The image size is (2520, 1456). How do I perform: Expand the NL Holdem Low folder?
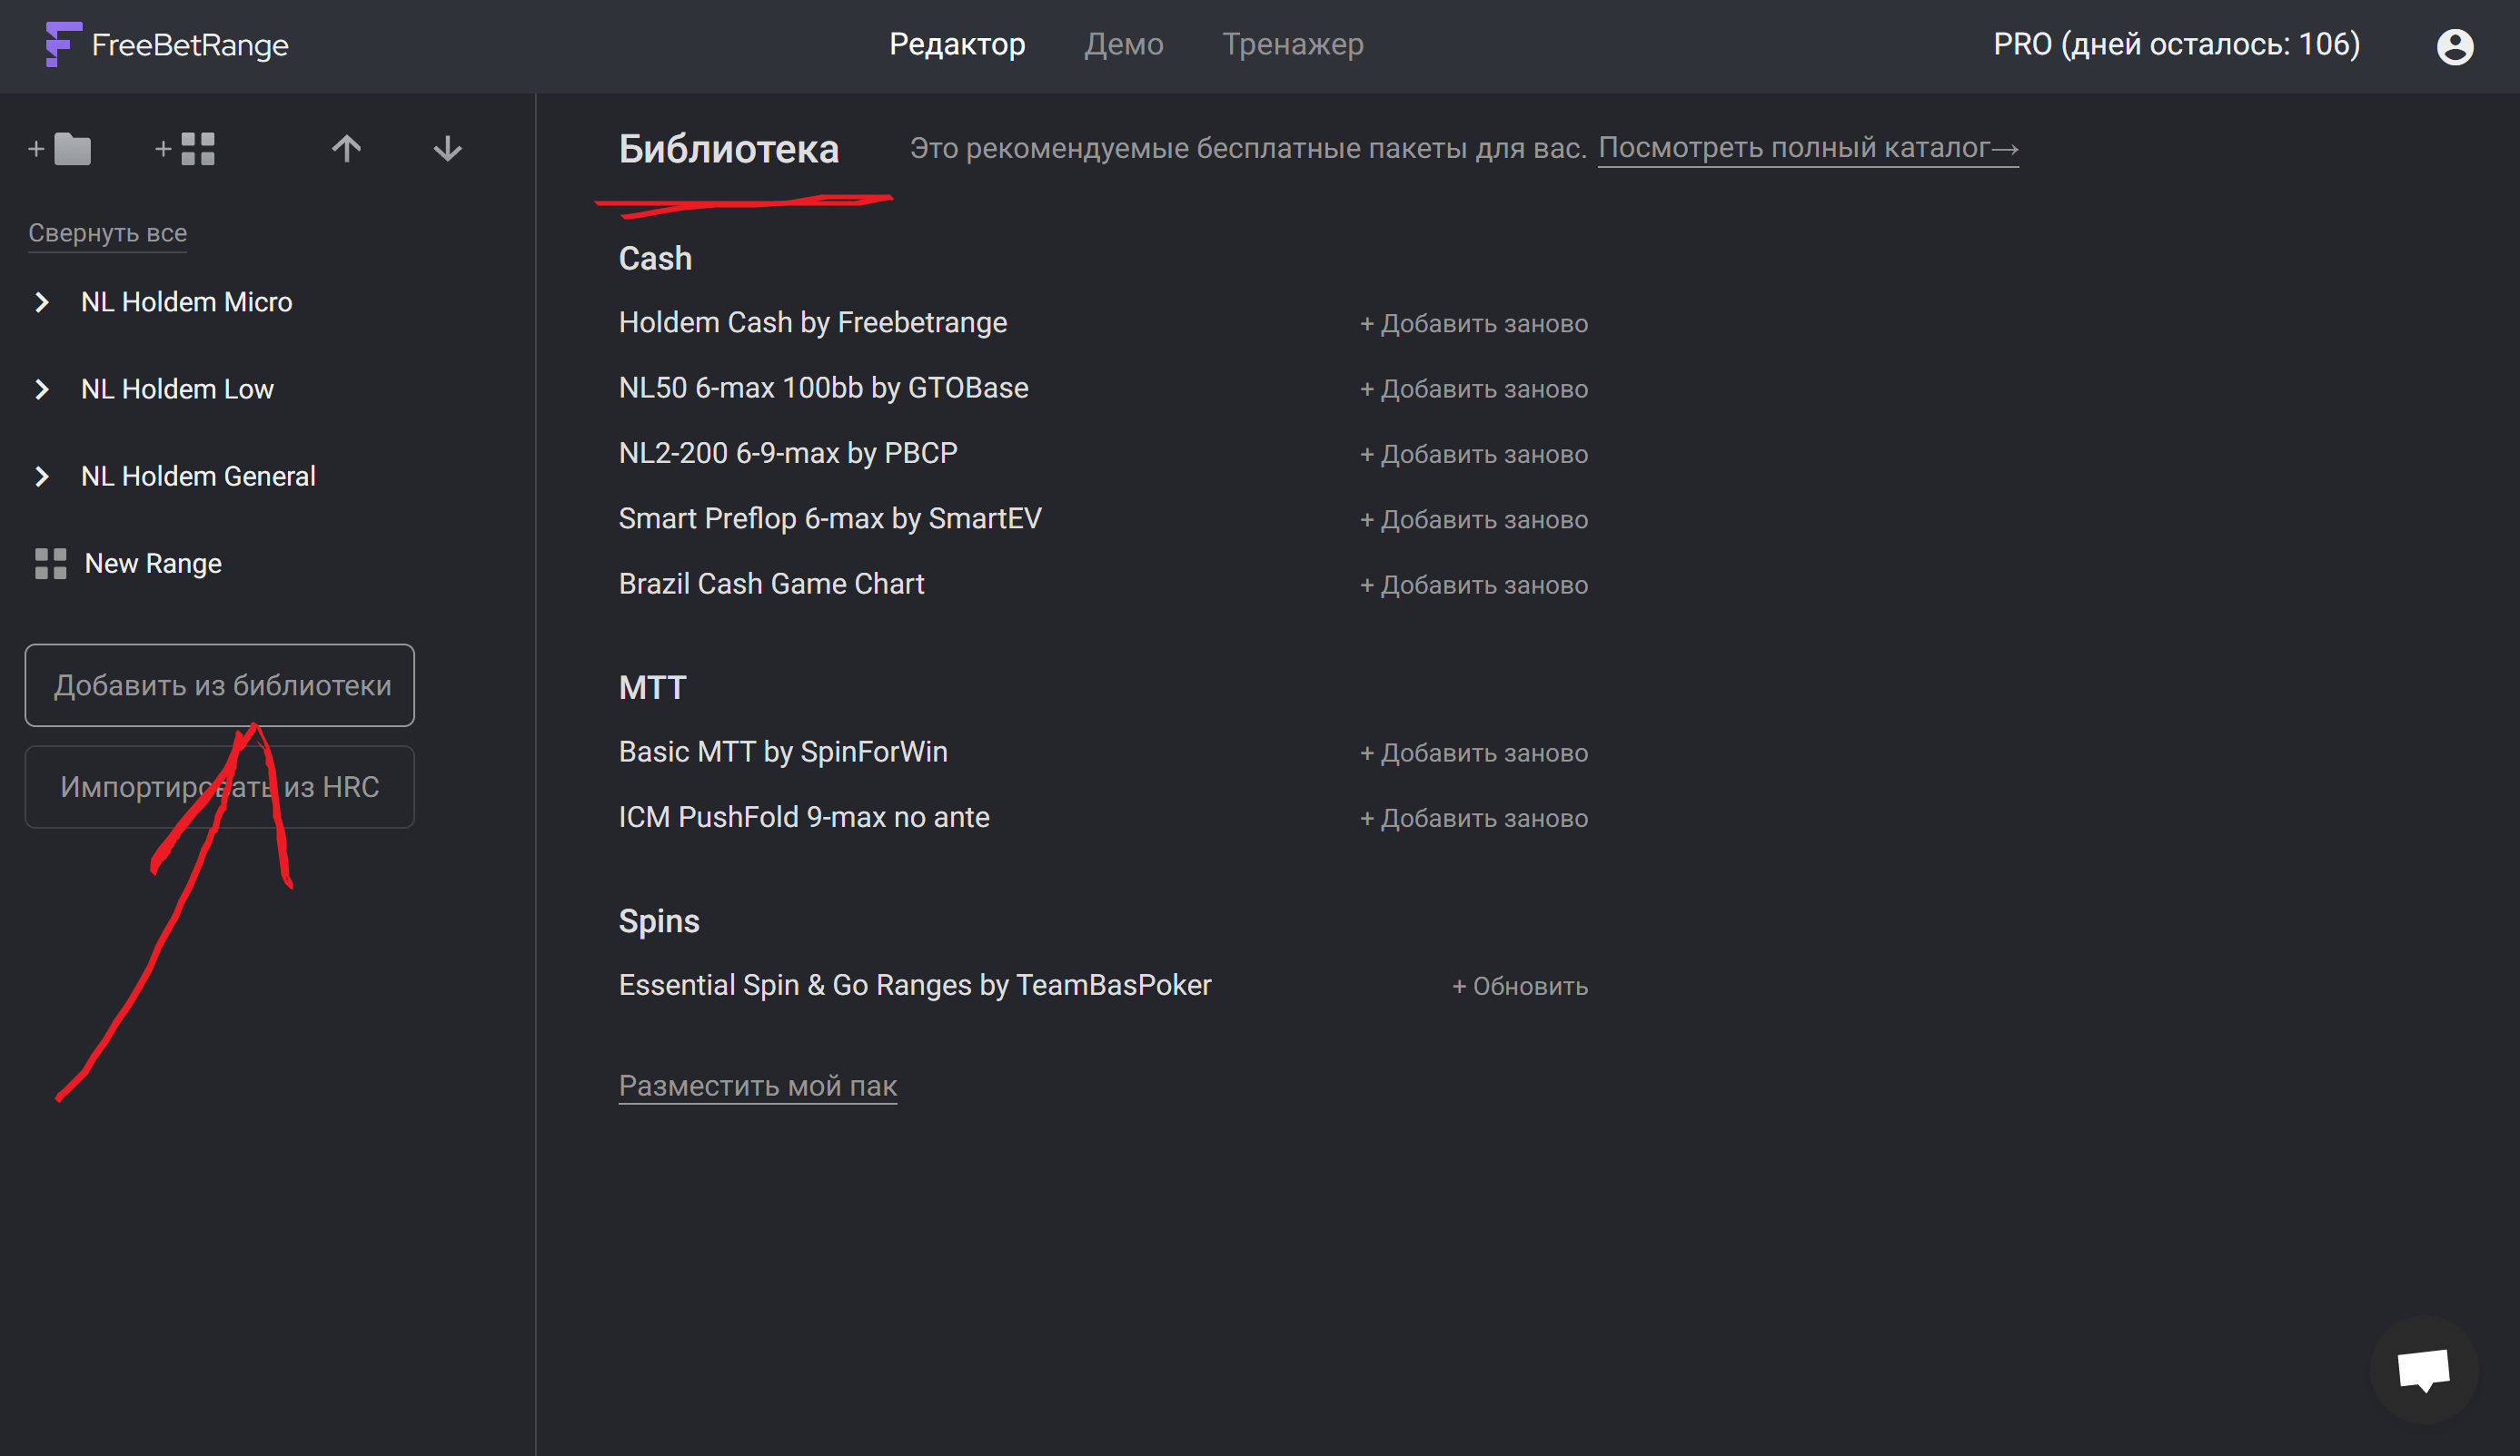42,389
